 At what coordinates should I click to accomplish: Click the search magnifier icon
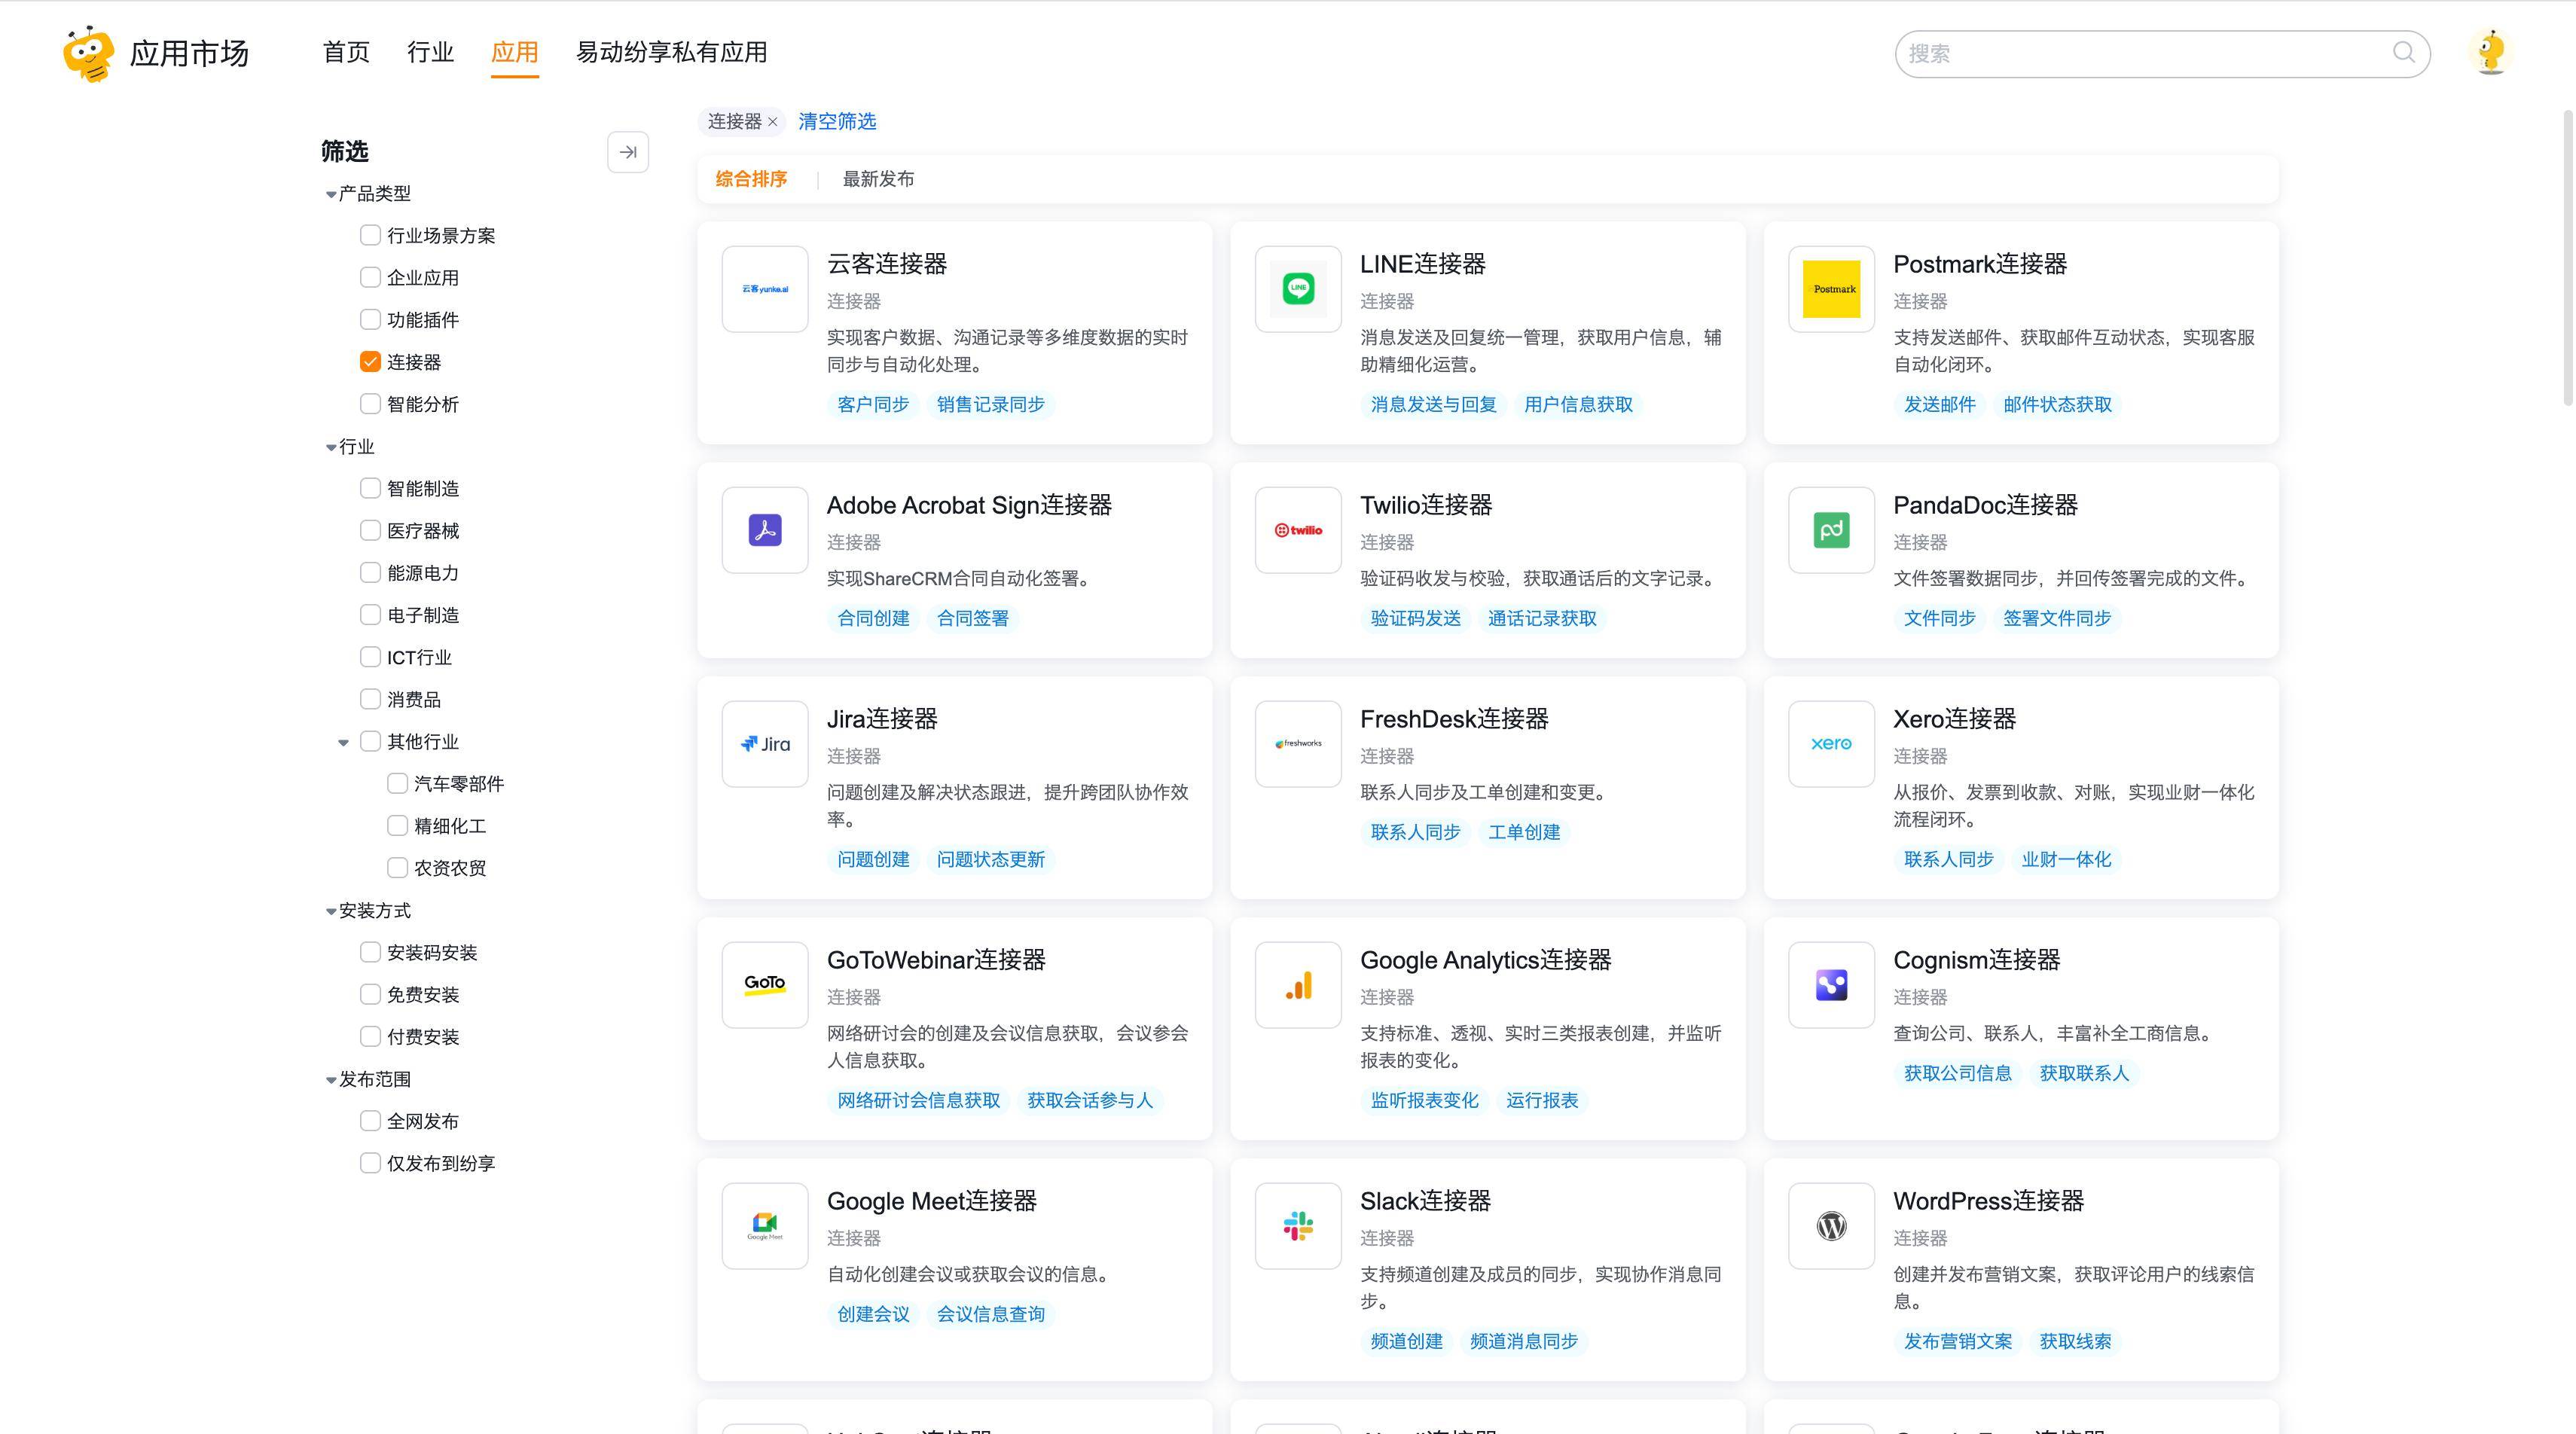pyautogui.click(x=2403, y=53)
